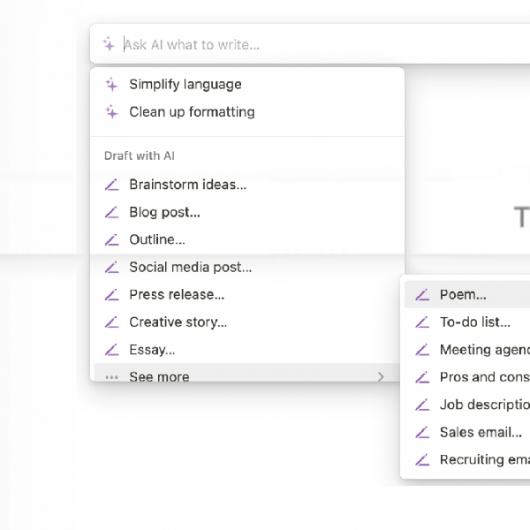Open the Meeting agenda template
Viewport: 530px width, 530px height.
(484, 350)
